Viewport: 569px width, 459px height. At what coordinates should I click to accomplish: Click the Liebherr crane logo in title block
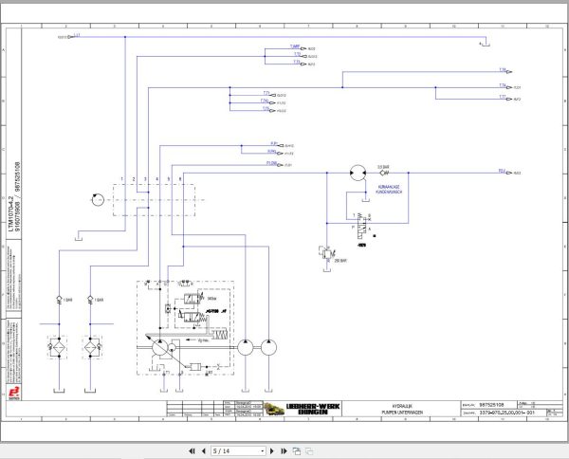pyautogui.click(x=274, y=409)
